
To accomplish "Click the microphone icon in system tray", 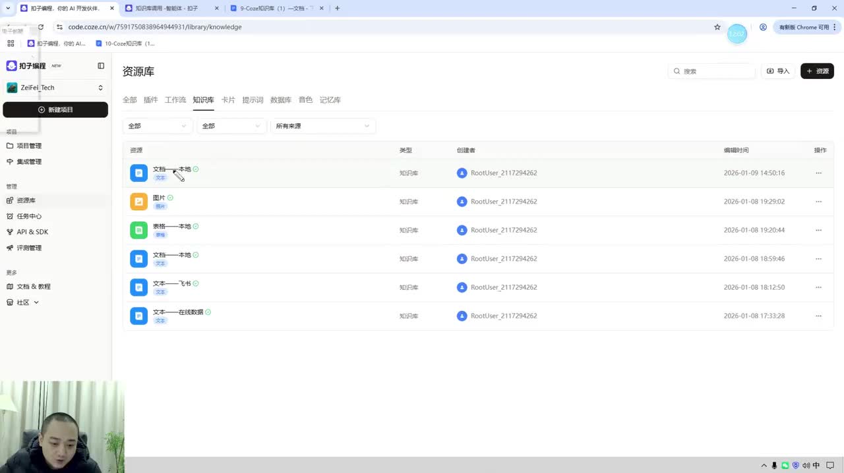I will click(774, 465).
